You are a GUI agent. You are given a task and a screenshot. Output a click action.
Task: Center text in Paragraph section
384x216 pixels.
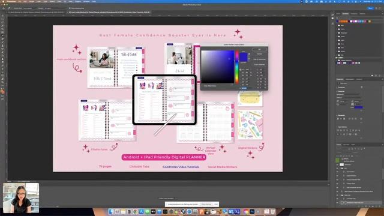point(341,119)
